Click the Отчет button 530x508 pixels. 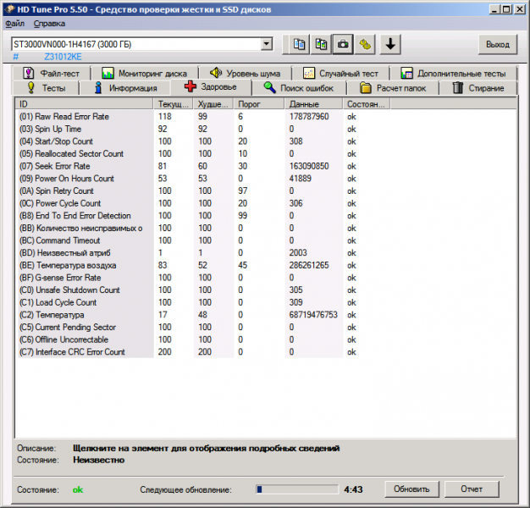pos(472,489)
